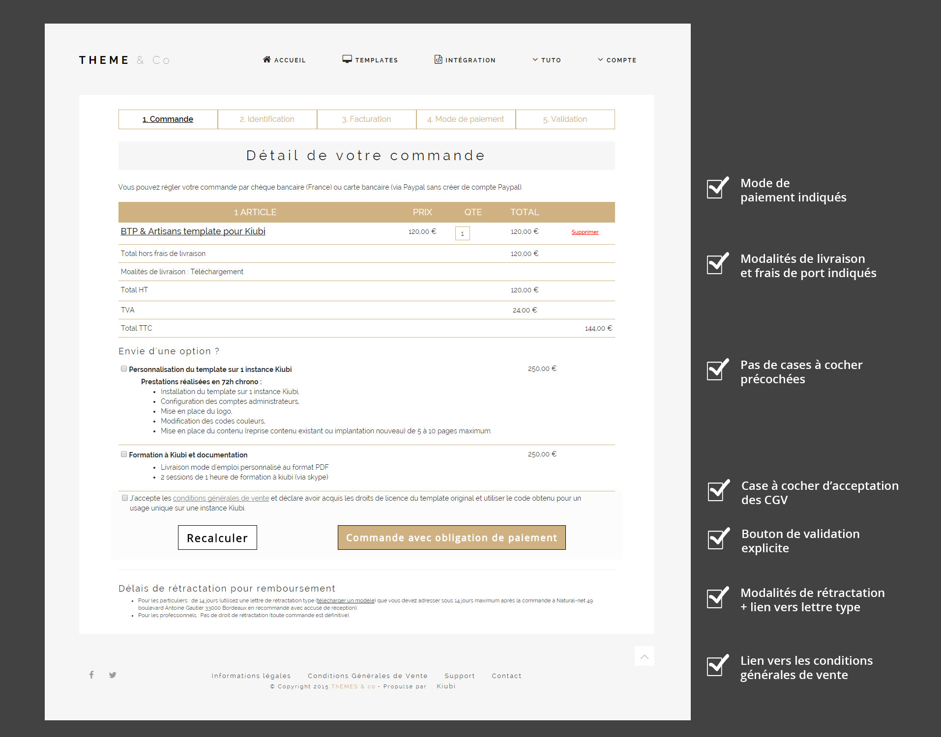Tick the J'accepte les conditions checkbox

125,498
